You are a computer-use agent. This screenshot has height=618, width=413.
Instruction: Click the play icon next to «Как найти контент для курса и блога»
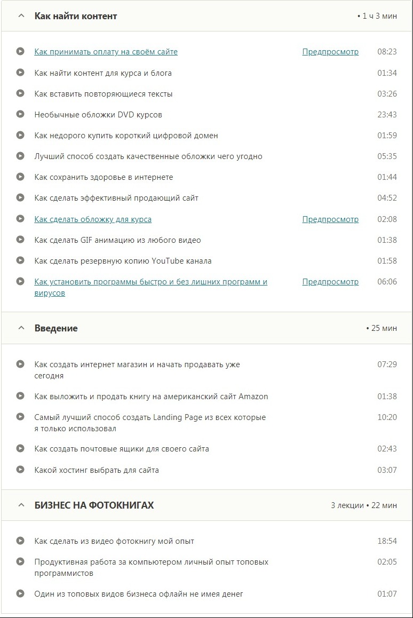point(21,73)
